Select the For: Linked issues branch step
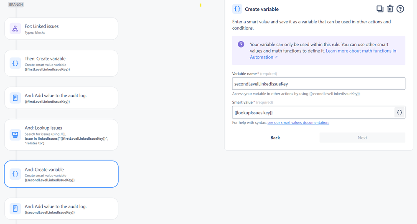417x224 pixels. pos(61,29)
